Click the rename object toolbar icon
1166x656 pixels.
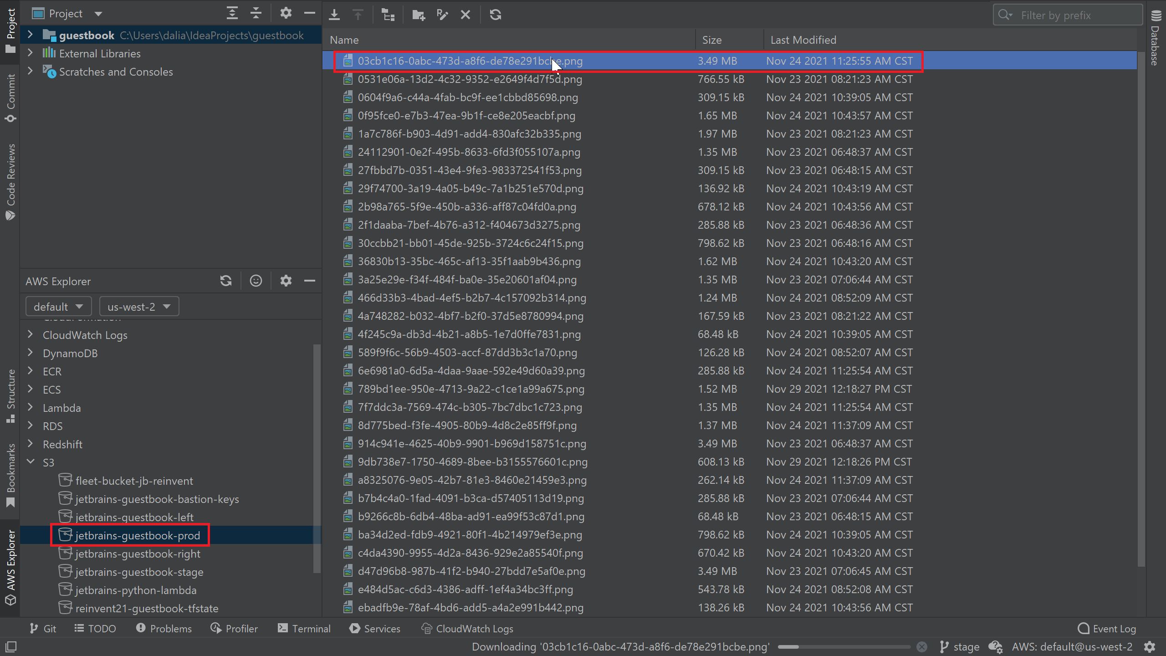click(442, 15)
